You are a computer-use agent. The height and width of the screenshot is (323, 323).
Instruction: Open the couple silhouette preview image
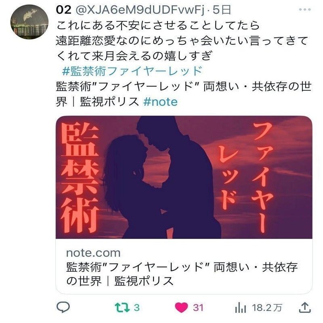[x=184, y=177]
